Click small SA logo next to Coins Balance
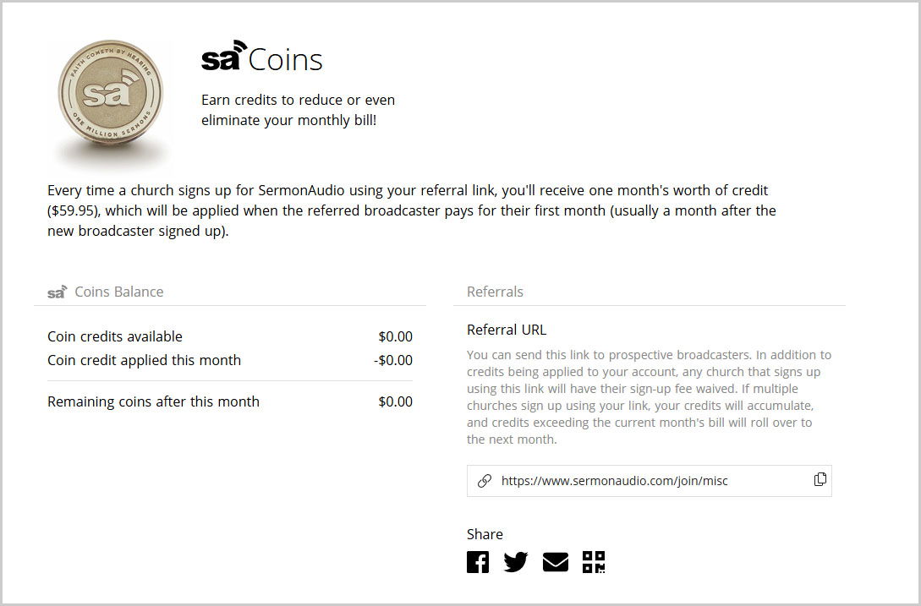Image resolution: width=921 pixels, height=606 pixels. pos(57,292)
